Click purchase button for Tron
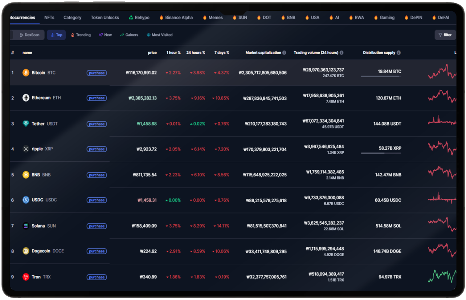466x300 pixels. [97, 277]
